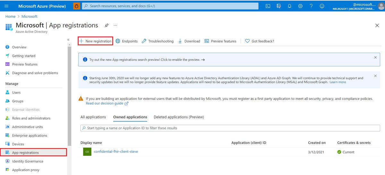
Task: Open Read our decision guide link
Action: [107, 103]
